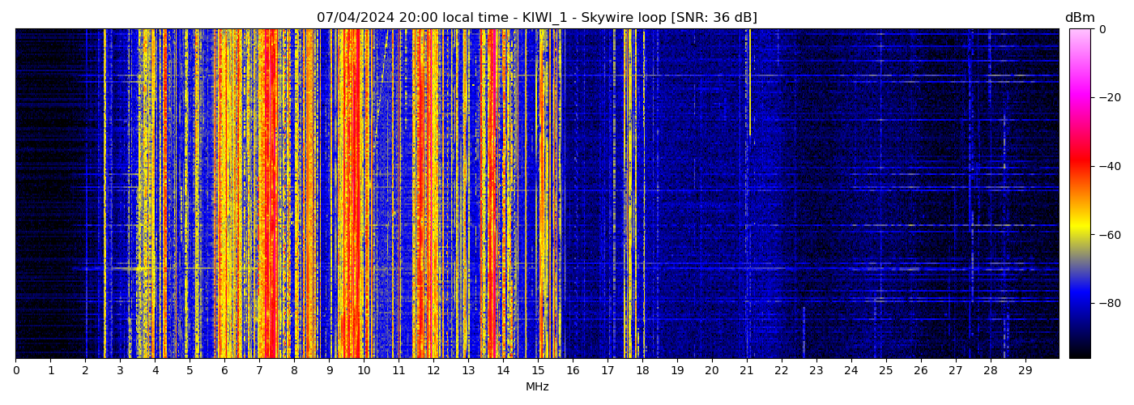
Task: Click the "MHz" x-axis label
Action: (537, 387)
